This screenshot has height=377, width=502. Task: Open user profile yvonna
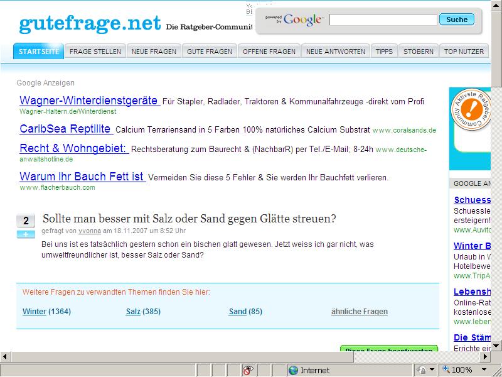(x=90, y=231)
